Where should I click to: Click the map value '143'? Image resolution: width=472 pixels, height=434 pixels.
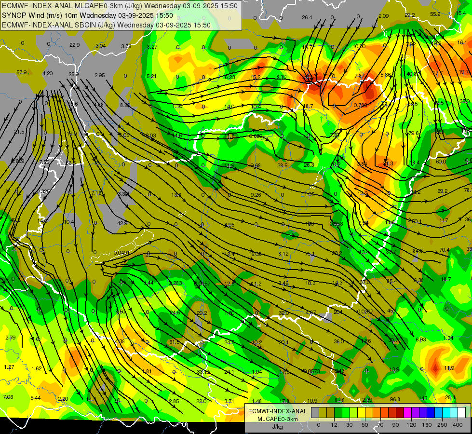pyautogui.click(x=423, y=398)
